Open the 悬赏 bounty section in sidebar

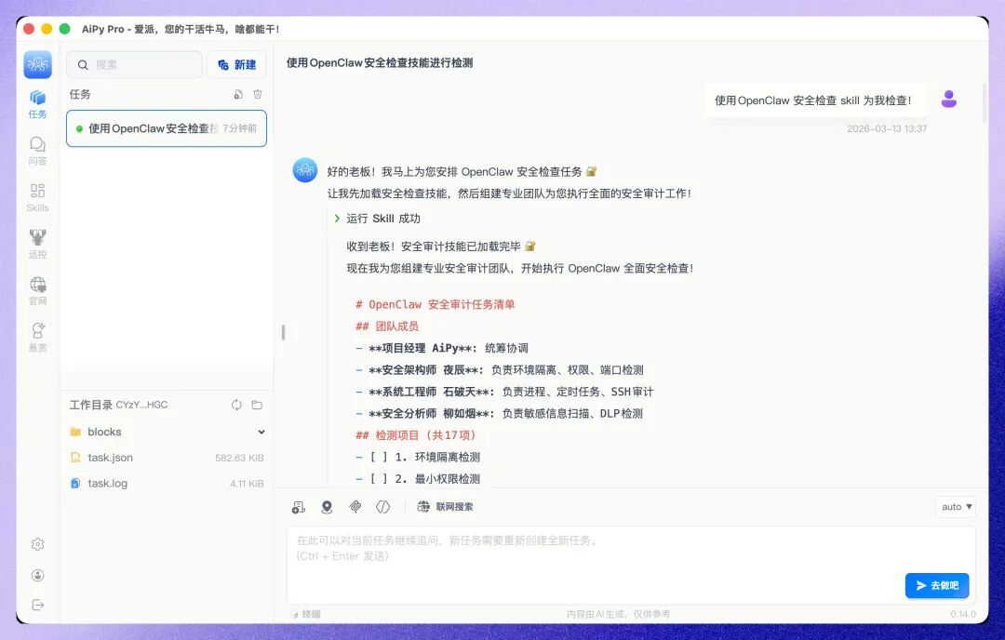coord(38,338)
